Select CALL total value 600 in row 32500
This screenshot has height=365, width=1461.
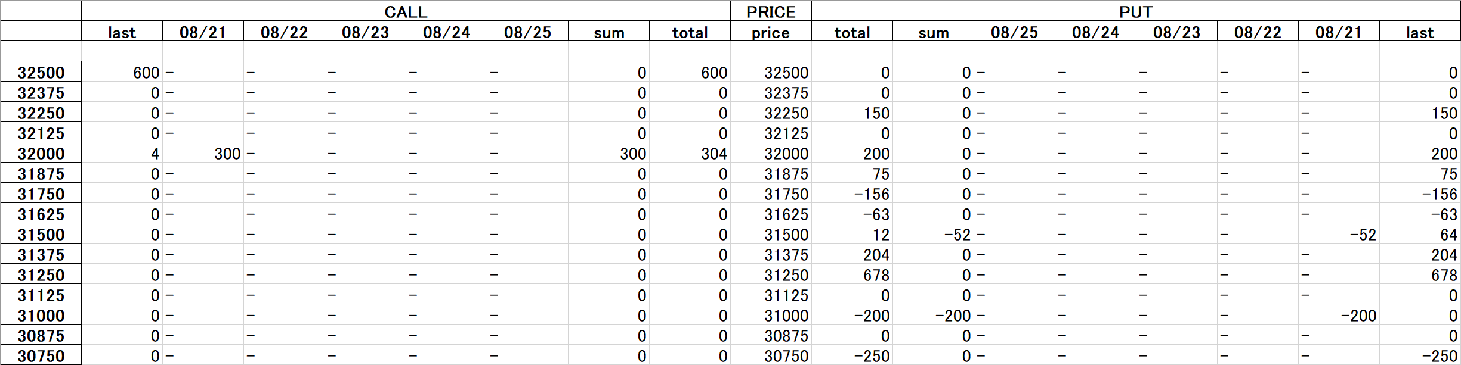pyautogui.click(x=690, y=72)
